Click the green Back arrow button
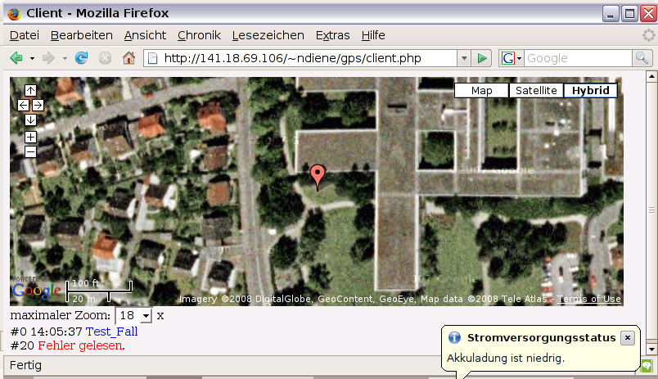This screenshot has width=658, height=379. tap(16, 58)
